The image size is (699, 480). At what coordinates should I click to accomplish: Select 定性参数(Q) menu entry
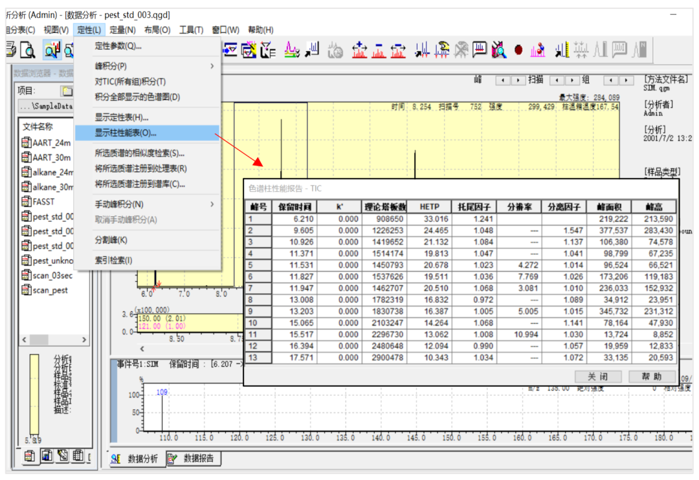coord(118,46)
